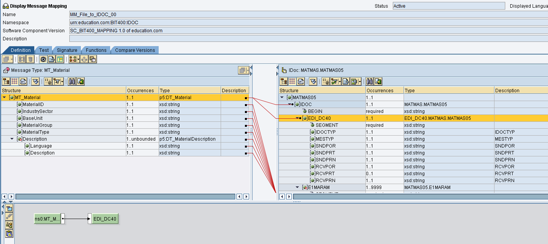This screenshot has height=244, width=548.
Task: Select the BaseUnit row
Action: [125, 118]
